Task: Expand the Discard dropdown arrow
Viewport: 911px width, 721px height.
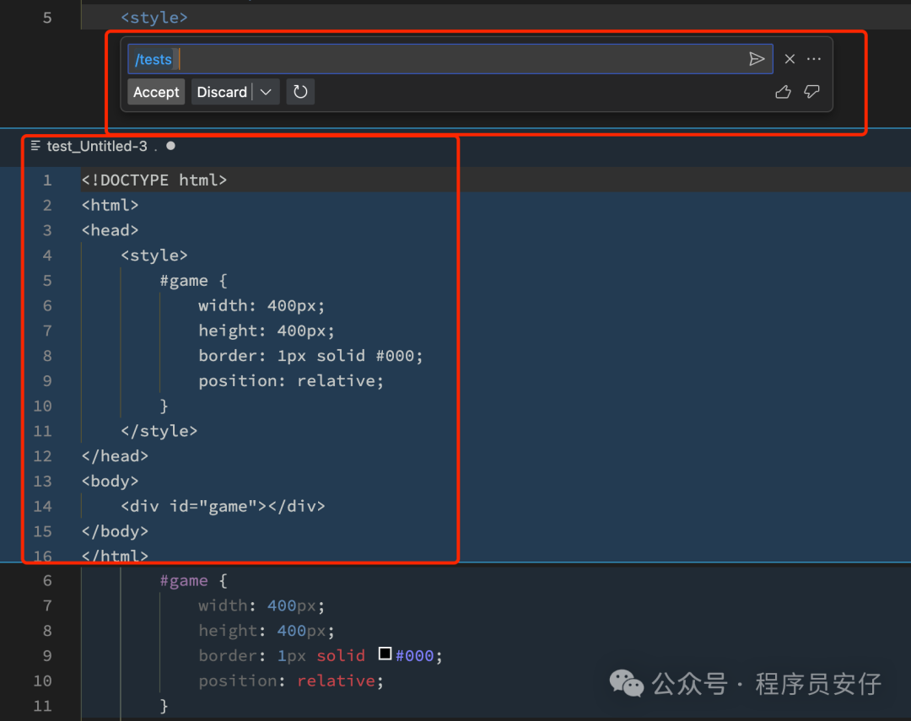Action: 266,92
